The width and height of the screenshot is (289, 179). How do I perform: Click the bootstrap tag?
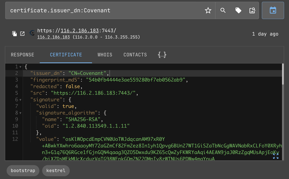[23, 170]
